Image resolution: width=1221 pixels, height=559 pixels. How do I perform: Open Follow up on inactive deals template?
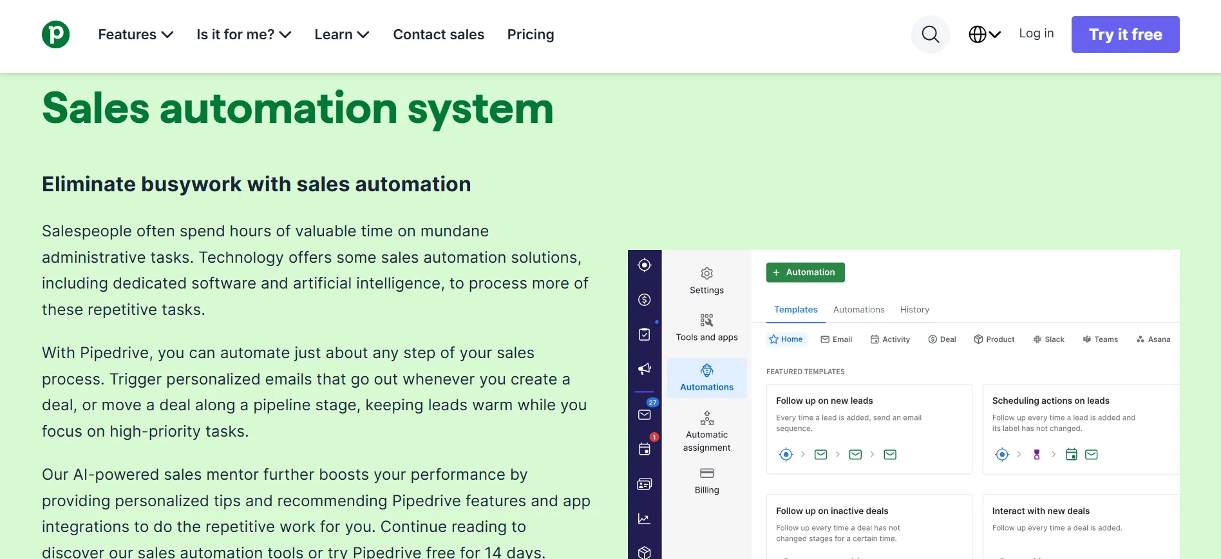869,526
